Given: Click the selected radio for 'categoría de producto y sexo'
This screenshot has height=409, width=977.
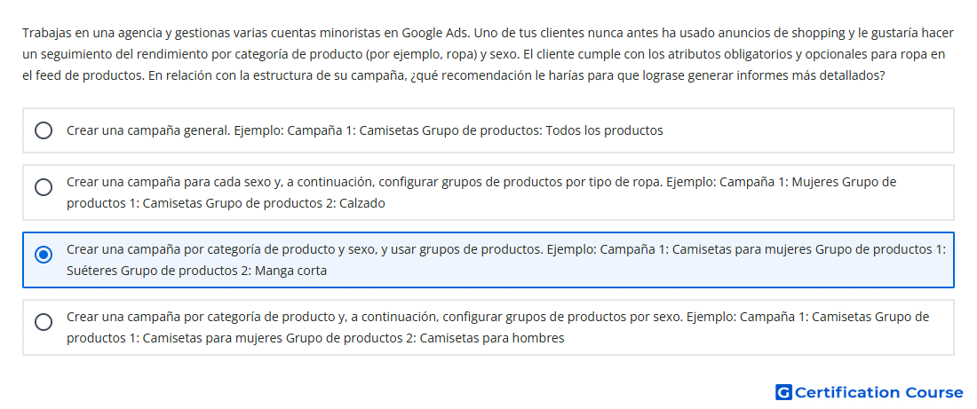Looking at the screenshot, I should pyautogui.click(x=43, y=255).
